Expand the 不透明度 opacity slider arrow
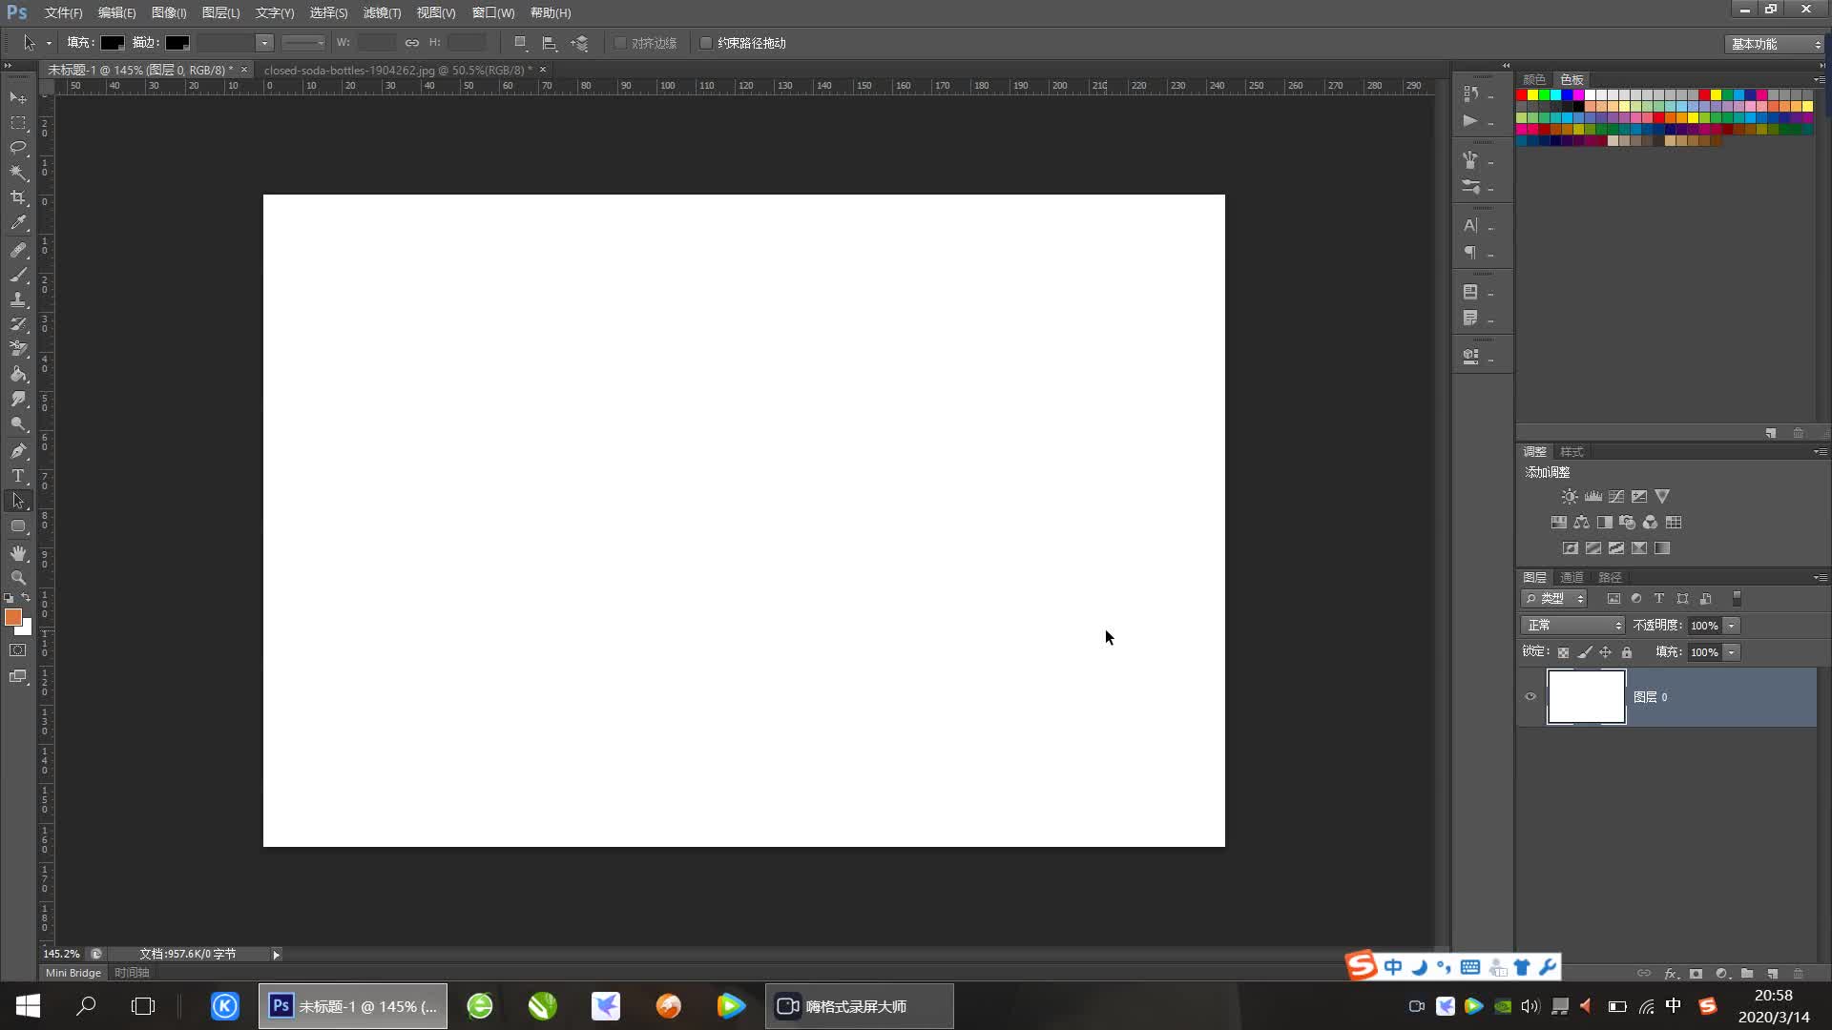The image size is (1832, 1030). pyautogui.click(x=1732, y=626)
